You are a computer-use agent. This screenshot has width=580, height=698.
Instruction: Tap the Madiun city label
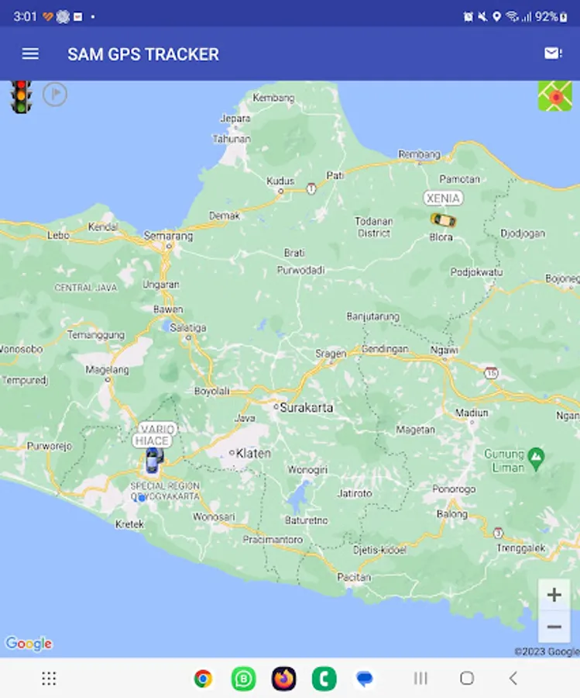[x=472, y=413]
